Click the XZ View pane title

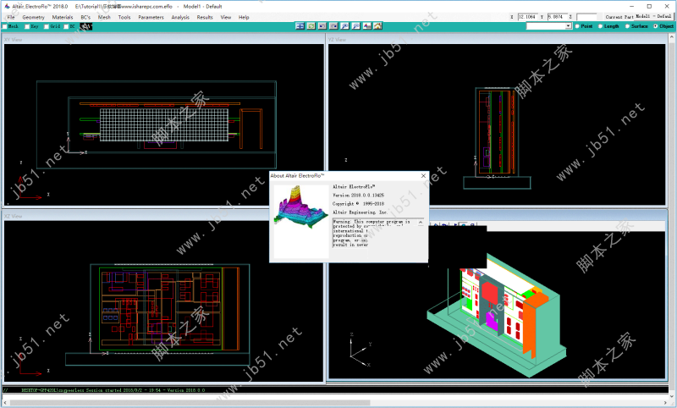point(14,217)
